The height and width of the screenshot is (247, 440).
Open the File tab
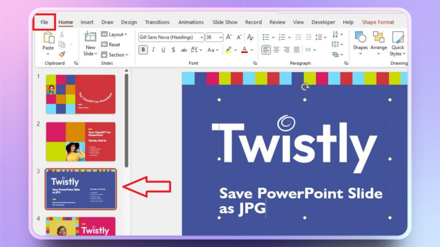[x=44, y=22]
